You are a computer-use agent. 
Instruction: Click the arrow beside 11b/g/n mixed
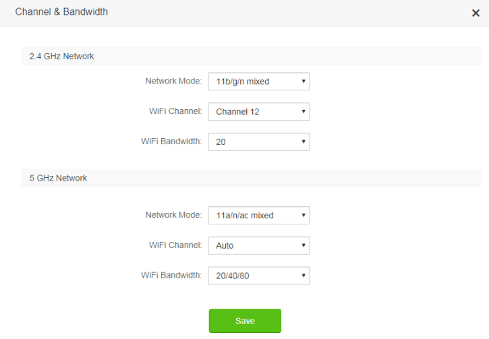(304, 82)
